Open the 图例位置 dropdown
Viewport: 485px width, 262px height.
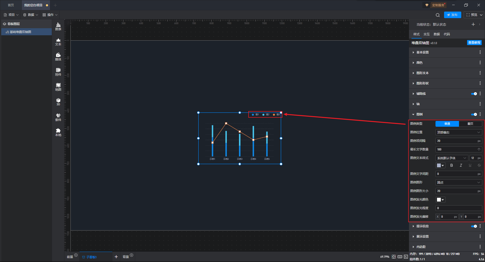[459, 132]
